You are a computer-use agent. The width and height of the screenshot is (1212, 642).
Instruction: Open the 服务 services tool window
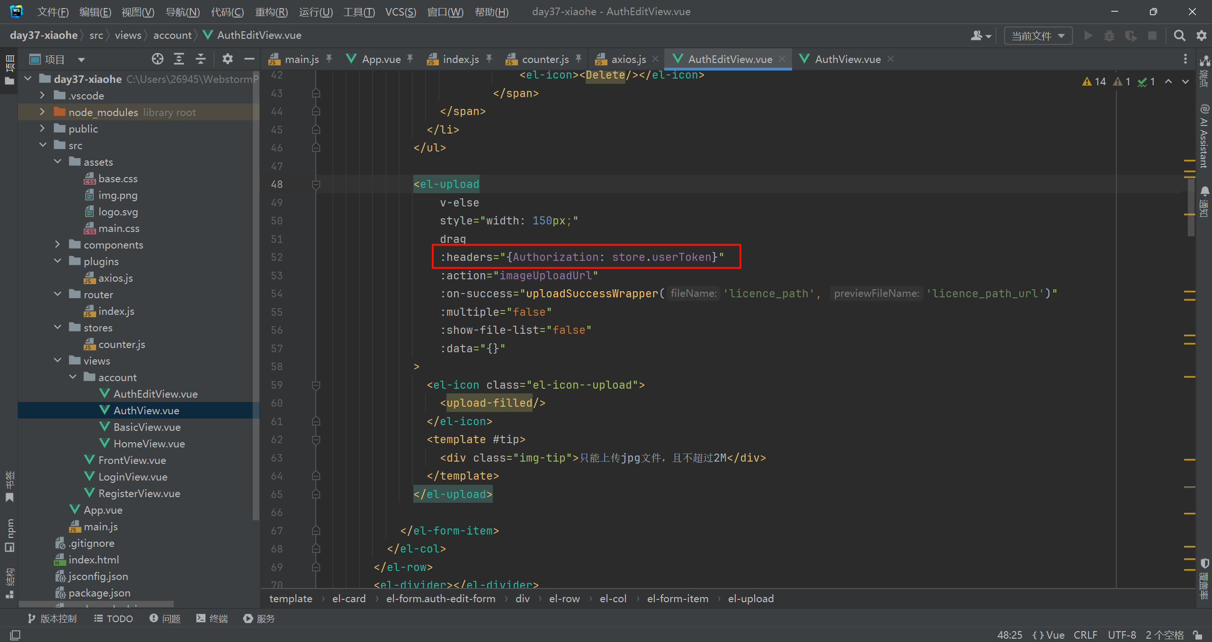pyautogui.click(x=259, y=619)
